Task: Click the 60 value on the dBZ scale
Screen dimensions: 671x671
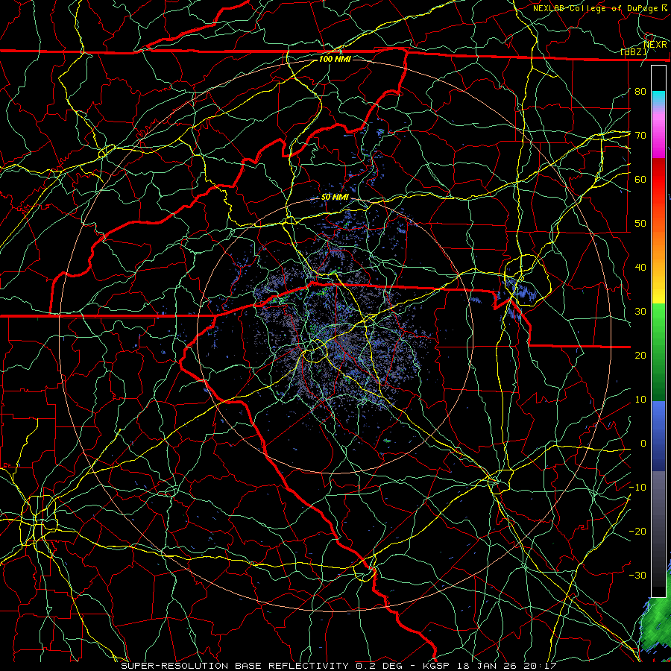Action: coord(640,179)
